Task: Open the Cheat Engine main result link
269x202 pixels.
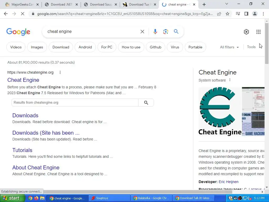Action: [x=23, y=80]
